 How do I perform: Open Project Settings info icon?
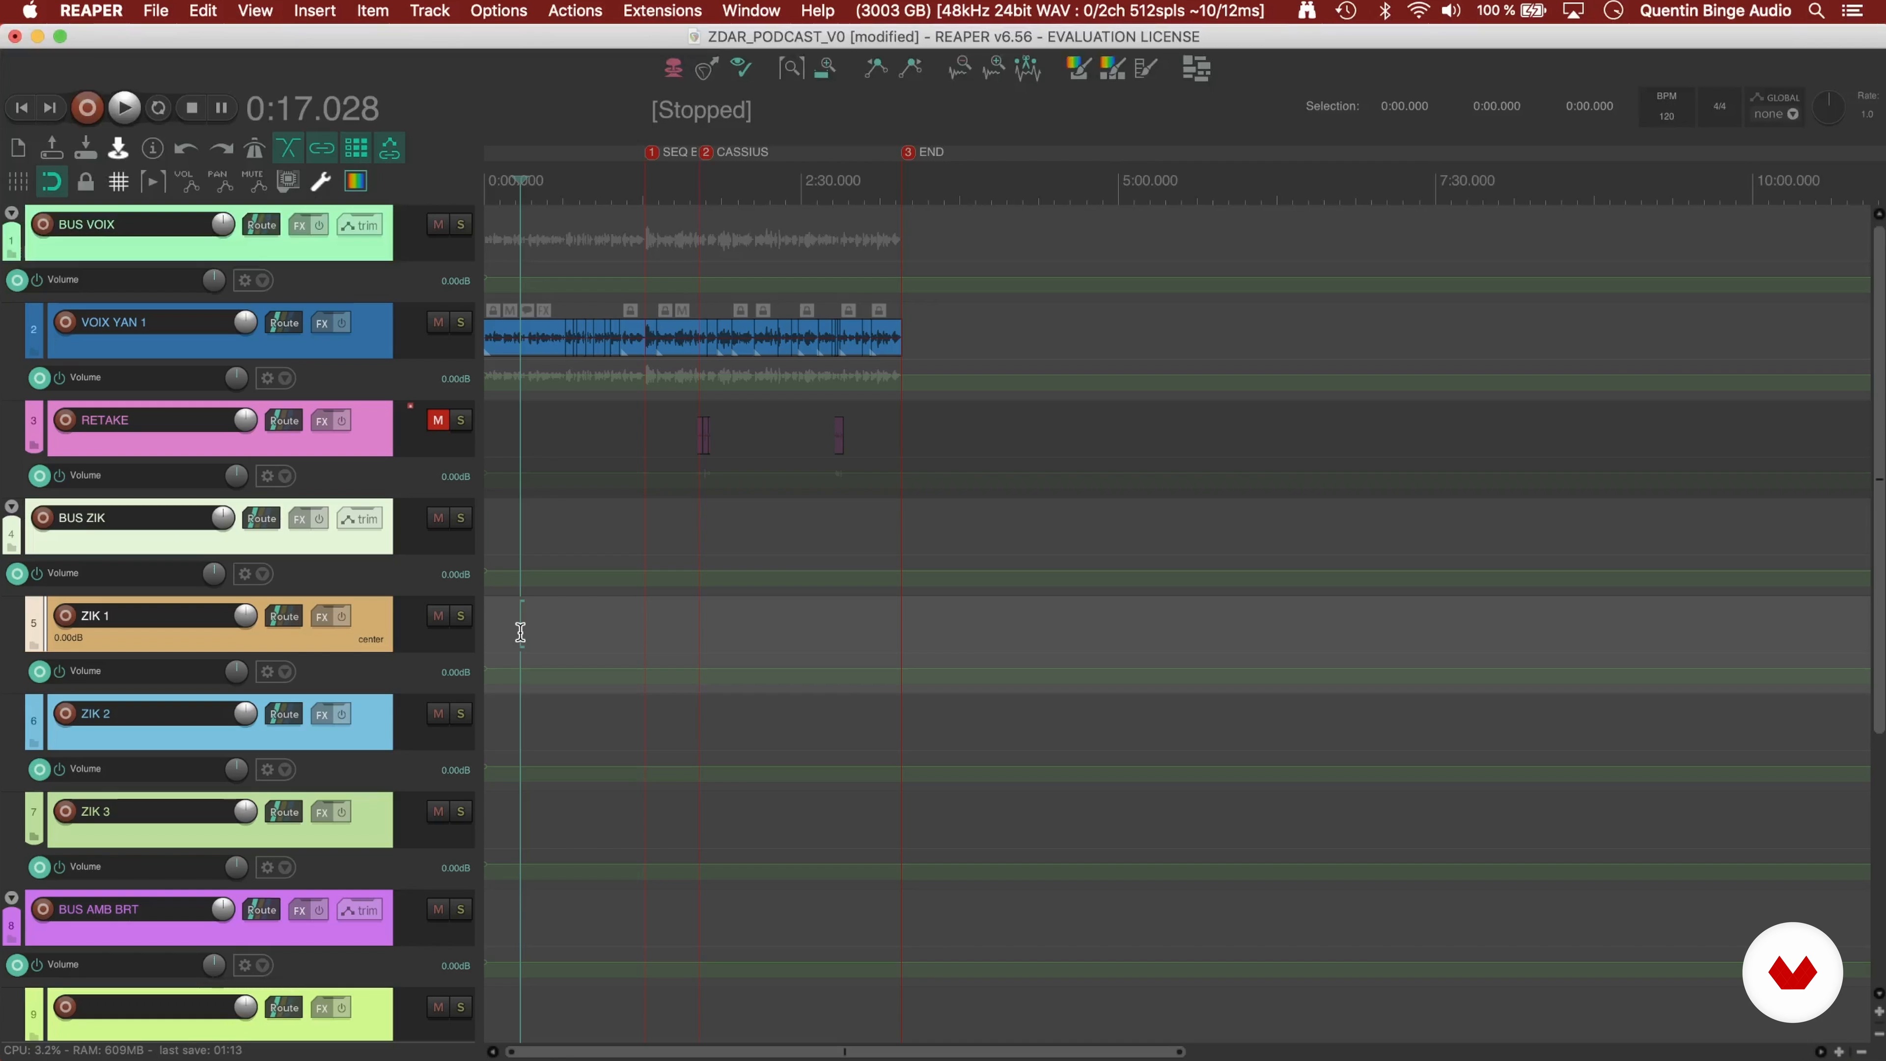(152, 149)
